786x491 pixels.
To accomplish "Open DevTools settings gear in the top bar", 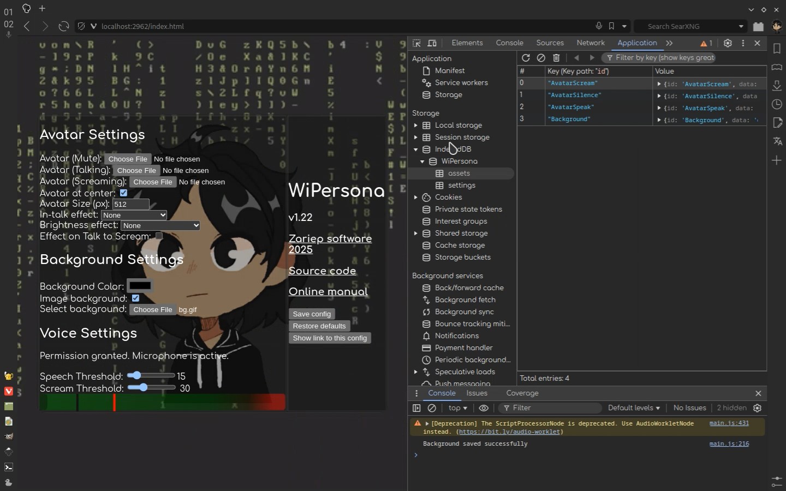I will (x=728, y=43).
